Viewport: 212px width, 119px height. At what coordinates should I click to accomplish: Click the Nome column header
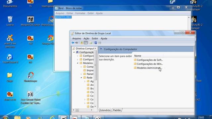tap(148, 56)
